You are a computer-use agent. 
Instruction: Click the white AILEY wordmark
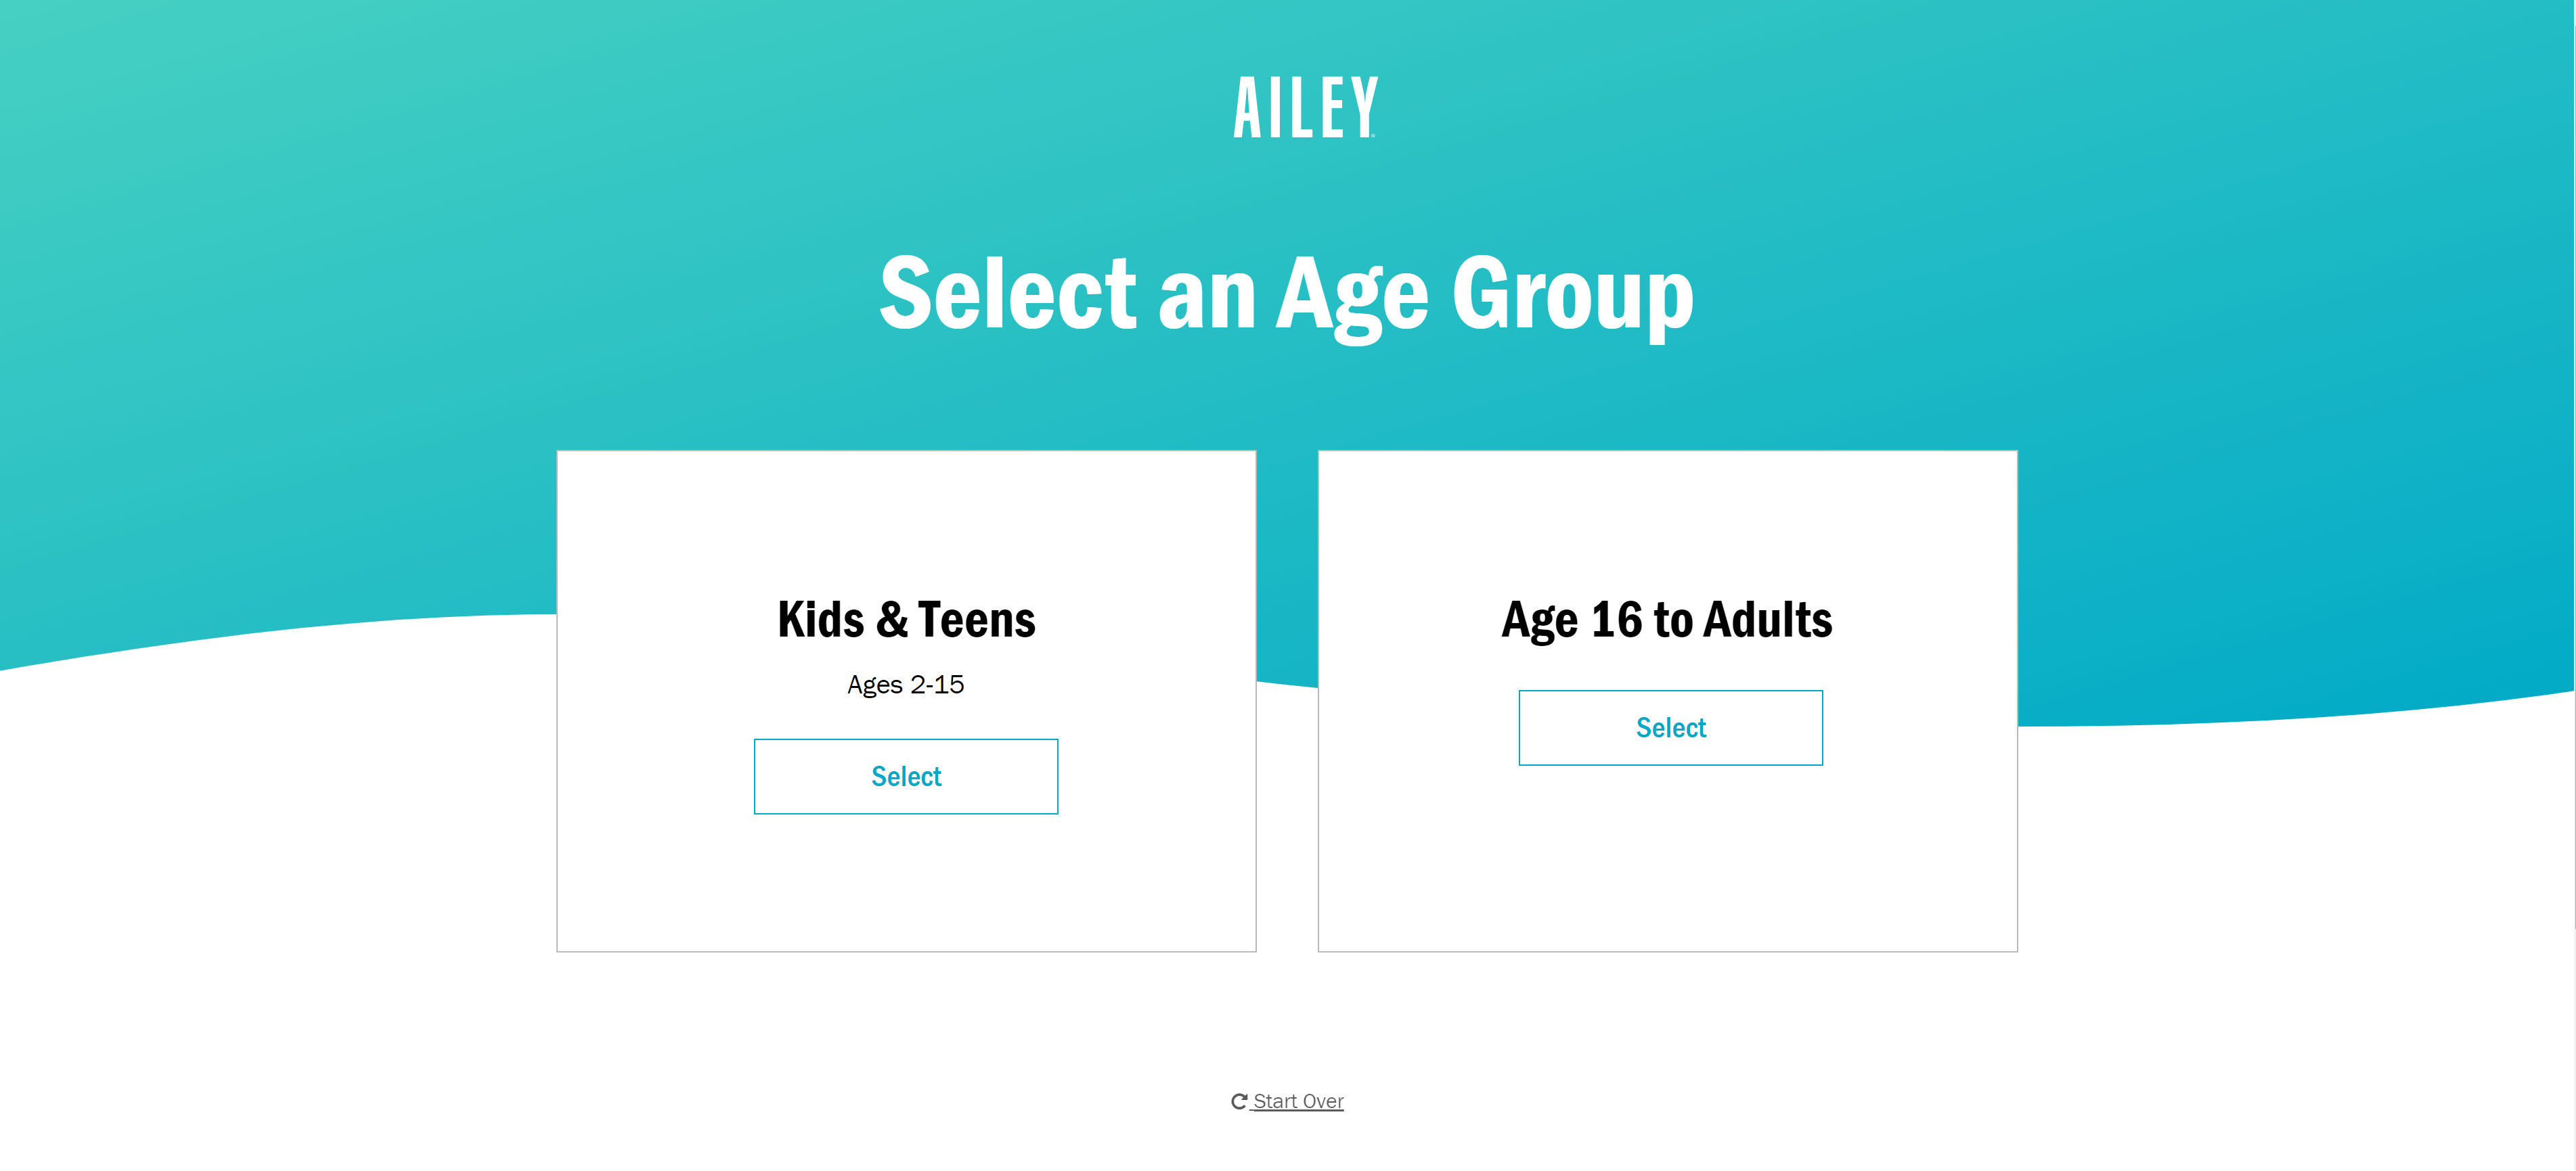coord(1305,107)
